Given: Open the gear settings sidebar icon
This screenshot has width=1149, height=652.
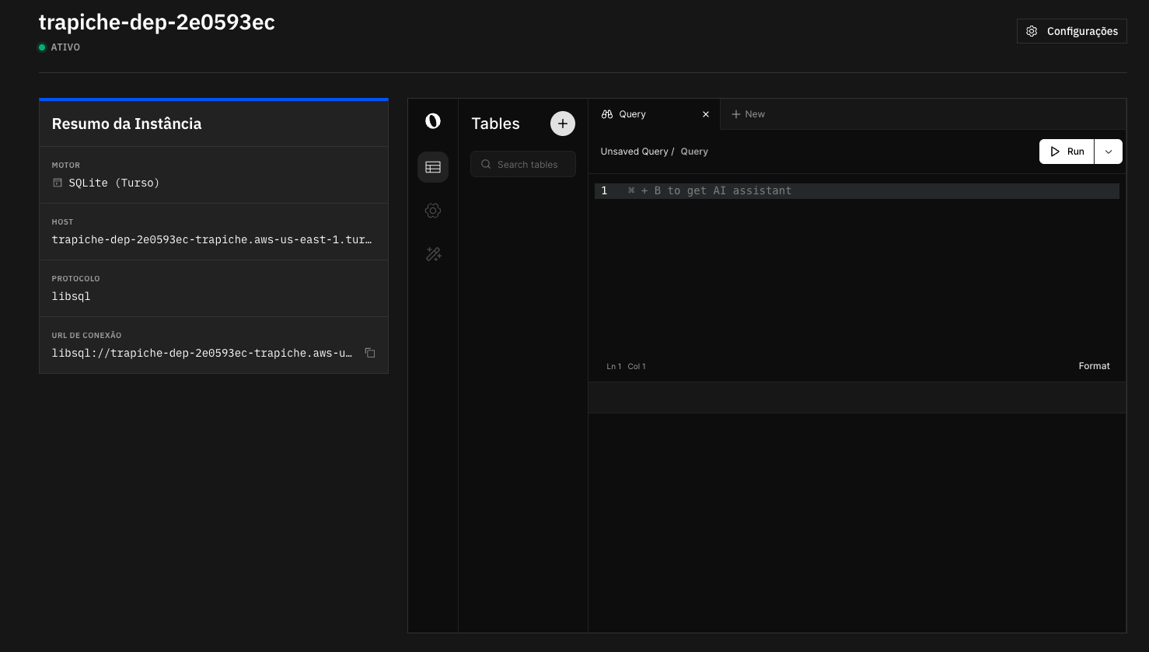Looking at the screenshot, I should pos(433,211).
